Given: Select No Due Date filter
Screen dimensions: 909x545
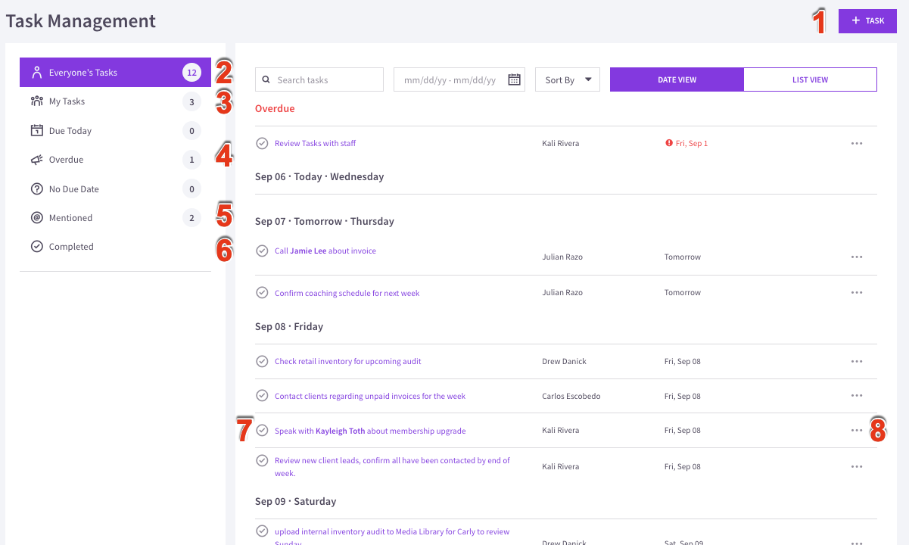Looking at the screenshot, I should pos(115,189).
